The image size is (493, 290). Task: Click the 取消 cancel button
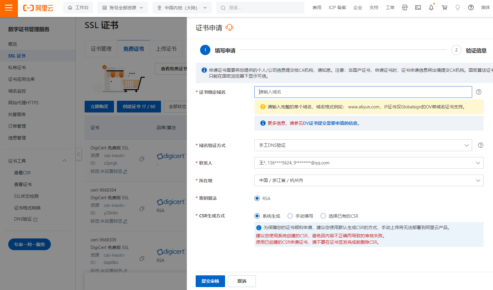click(242, 281)
